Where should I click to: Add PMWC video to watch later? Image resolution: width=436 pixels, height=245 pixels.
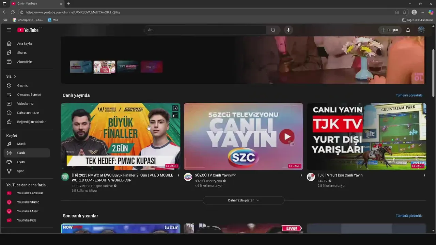[x=175, y=108]
